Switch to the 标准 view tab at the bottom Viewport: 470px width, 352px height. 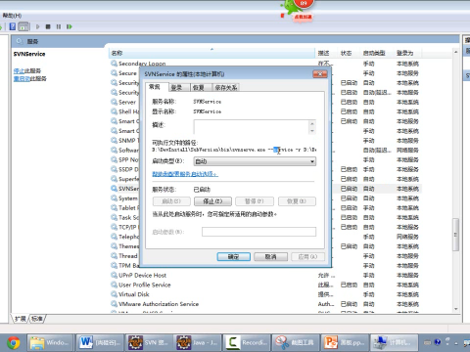pos(37,319)
